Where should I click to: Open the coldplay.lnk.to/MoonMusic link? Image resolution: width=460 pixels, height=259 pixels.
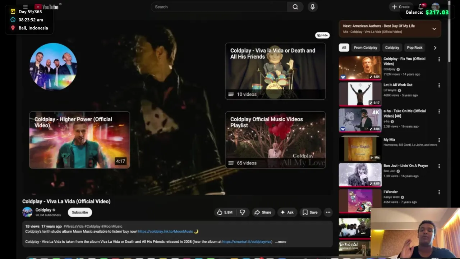(165, 231)
